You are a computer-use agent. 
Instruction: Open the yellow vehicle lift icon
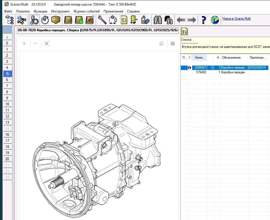(134, 20)
